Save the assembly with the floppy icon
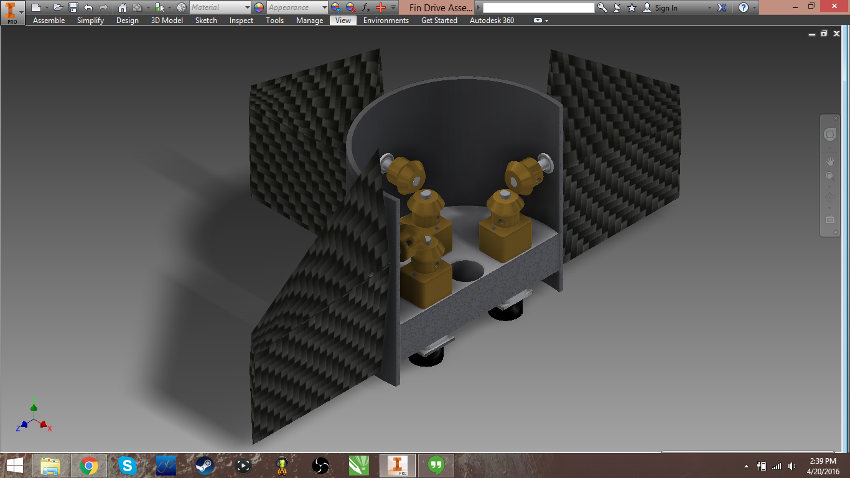The width and height of the screenshot is (850, 478). coord(73,7)
